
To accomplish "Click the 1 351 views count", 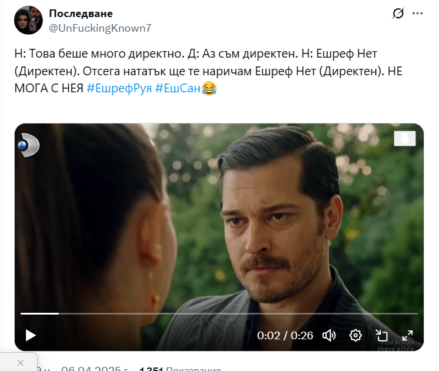I will 151,369.
